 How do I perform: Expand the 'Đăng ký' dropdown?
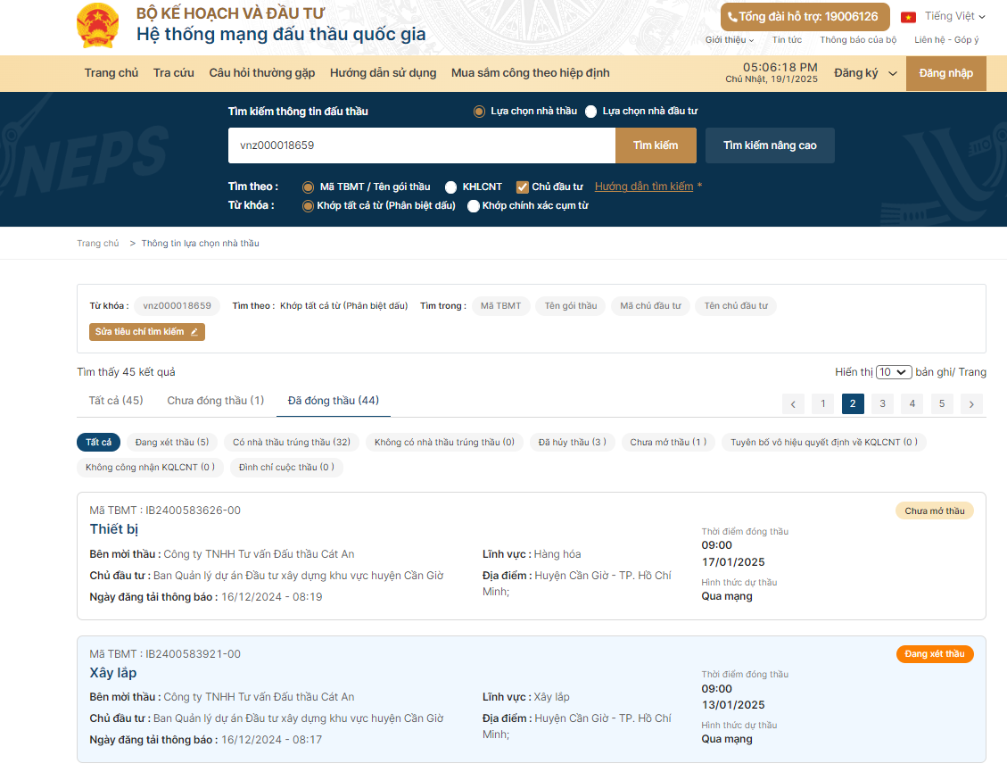[x=864, y=73]
